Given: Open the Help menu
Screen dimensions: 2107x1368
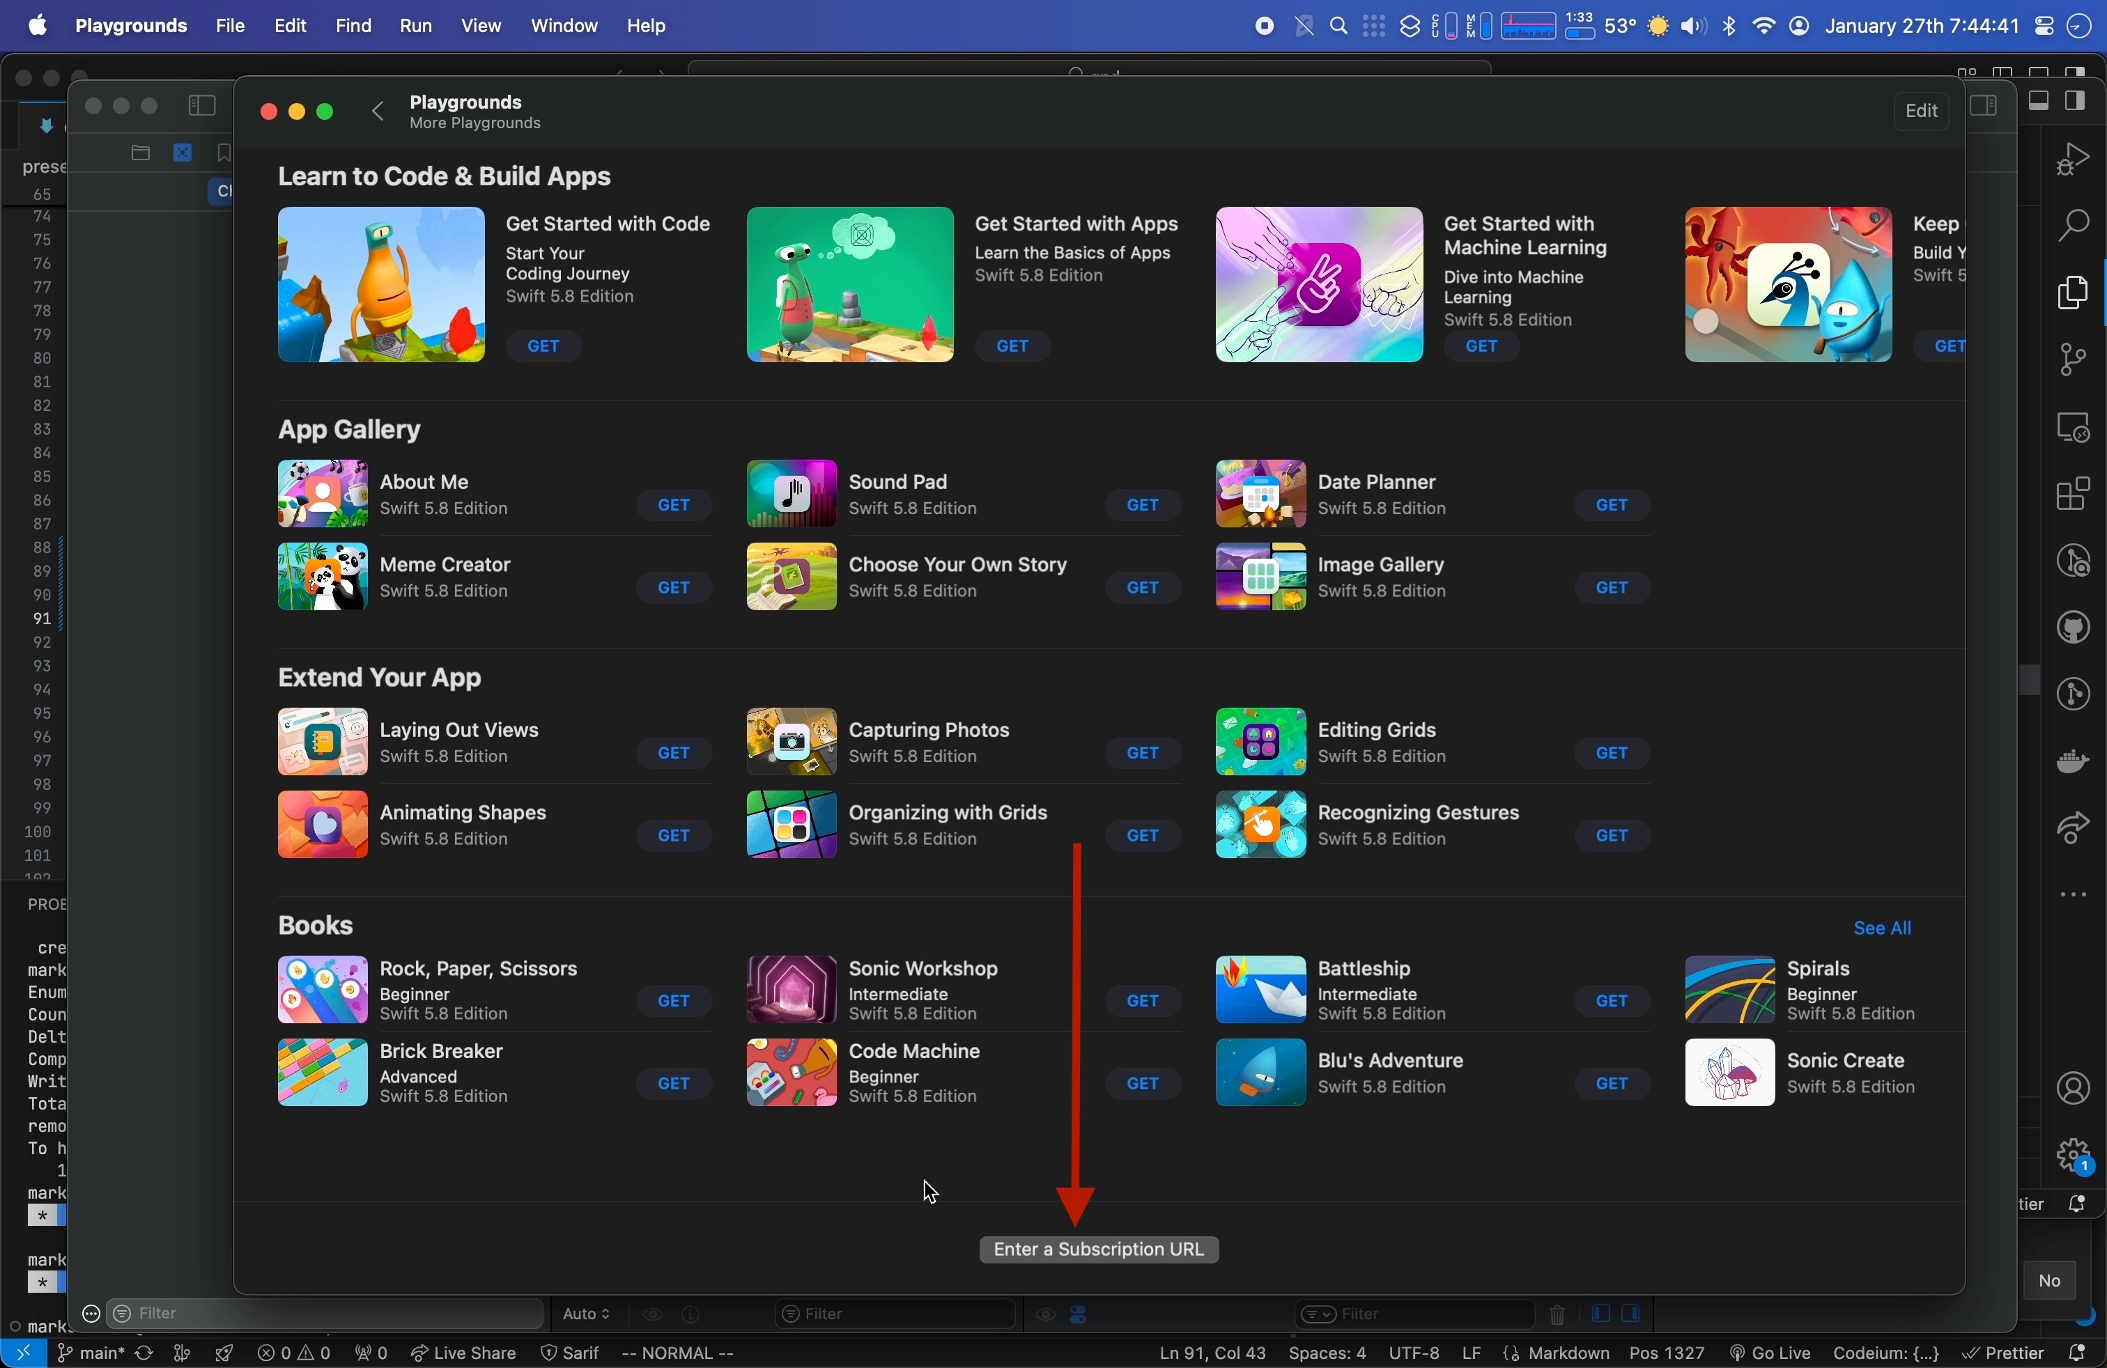Looking at the screenshot, I should point(647,26).
